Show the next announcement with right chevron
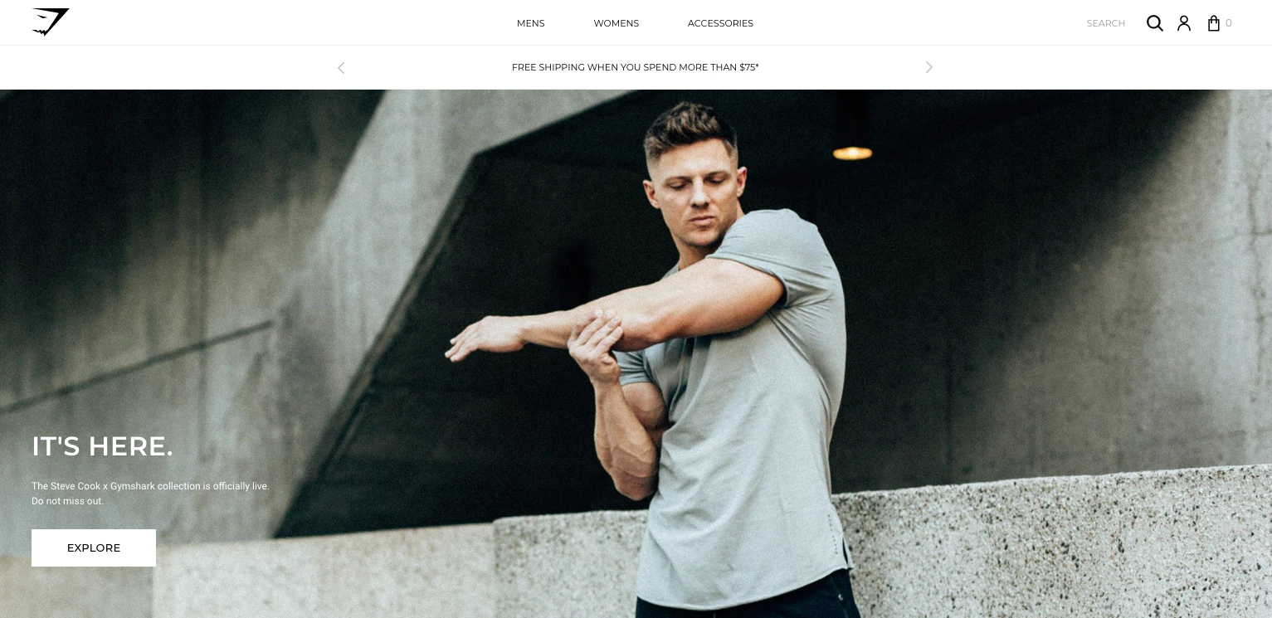Viewport: 1272px width, 618px height. pyautogui.click(x=929, y=67)
